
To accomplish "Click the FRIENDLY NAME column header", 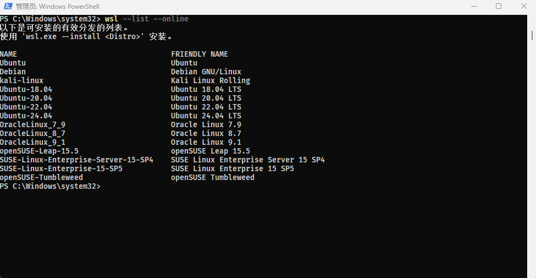I will (x=199, y=54).
